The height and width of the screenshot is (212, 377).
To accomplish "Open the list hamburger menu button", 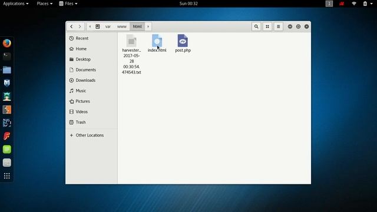I will point(279,26).
